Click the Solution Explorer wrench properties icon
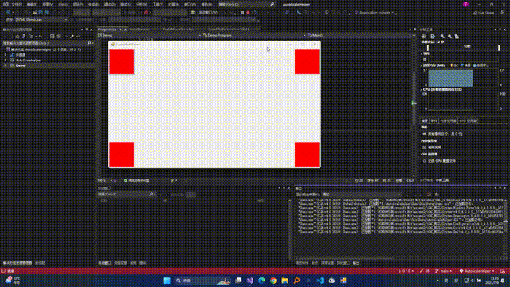510x287 pixels. 72,37
